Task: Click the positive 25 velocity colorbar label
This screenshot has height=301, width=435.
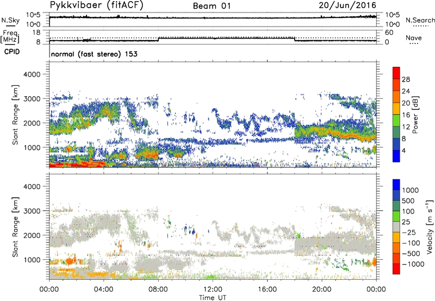Action: pyautogui.click(x=406, y=222)
